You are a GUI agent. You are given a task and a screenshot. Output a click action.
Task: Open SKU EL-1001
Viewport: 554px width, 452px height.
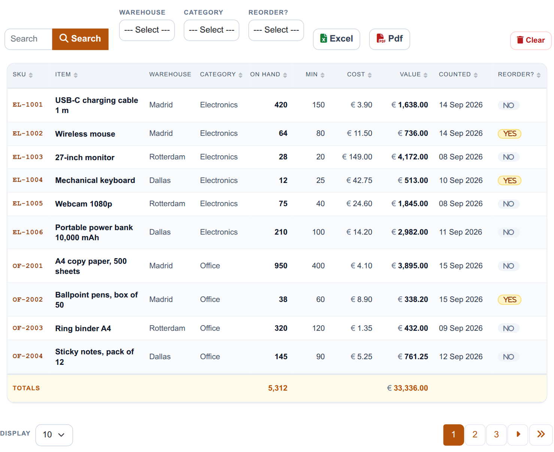click(x=28, y=105)
